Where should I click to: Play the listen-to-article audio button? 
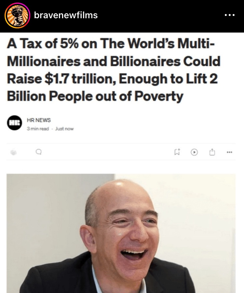[194, 152]
